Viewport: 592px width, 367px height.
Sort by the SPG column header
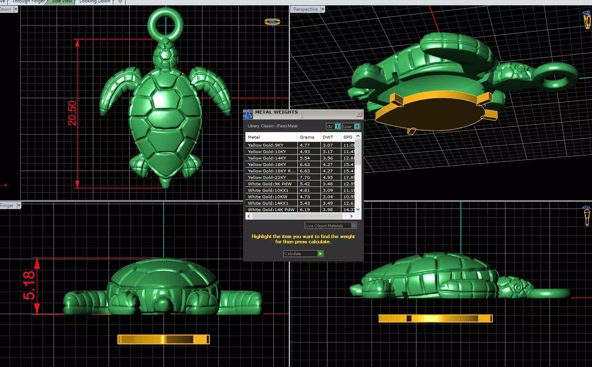pos(348,137)
